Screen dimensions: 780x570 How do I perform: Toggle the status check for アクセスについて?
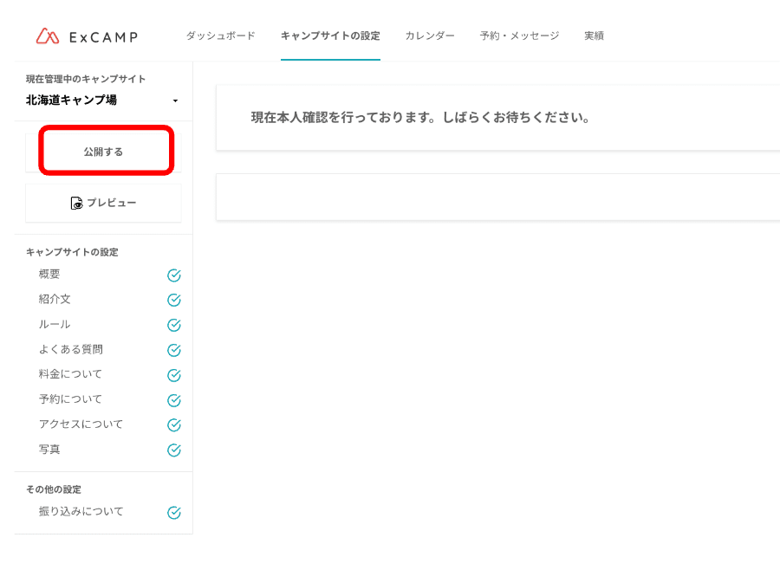tap(174, 424)
